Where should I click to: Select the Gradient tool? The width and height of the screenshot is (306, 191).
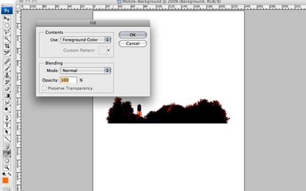(7, 96)
